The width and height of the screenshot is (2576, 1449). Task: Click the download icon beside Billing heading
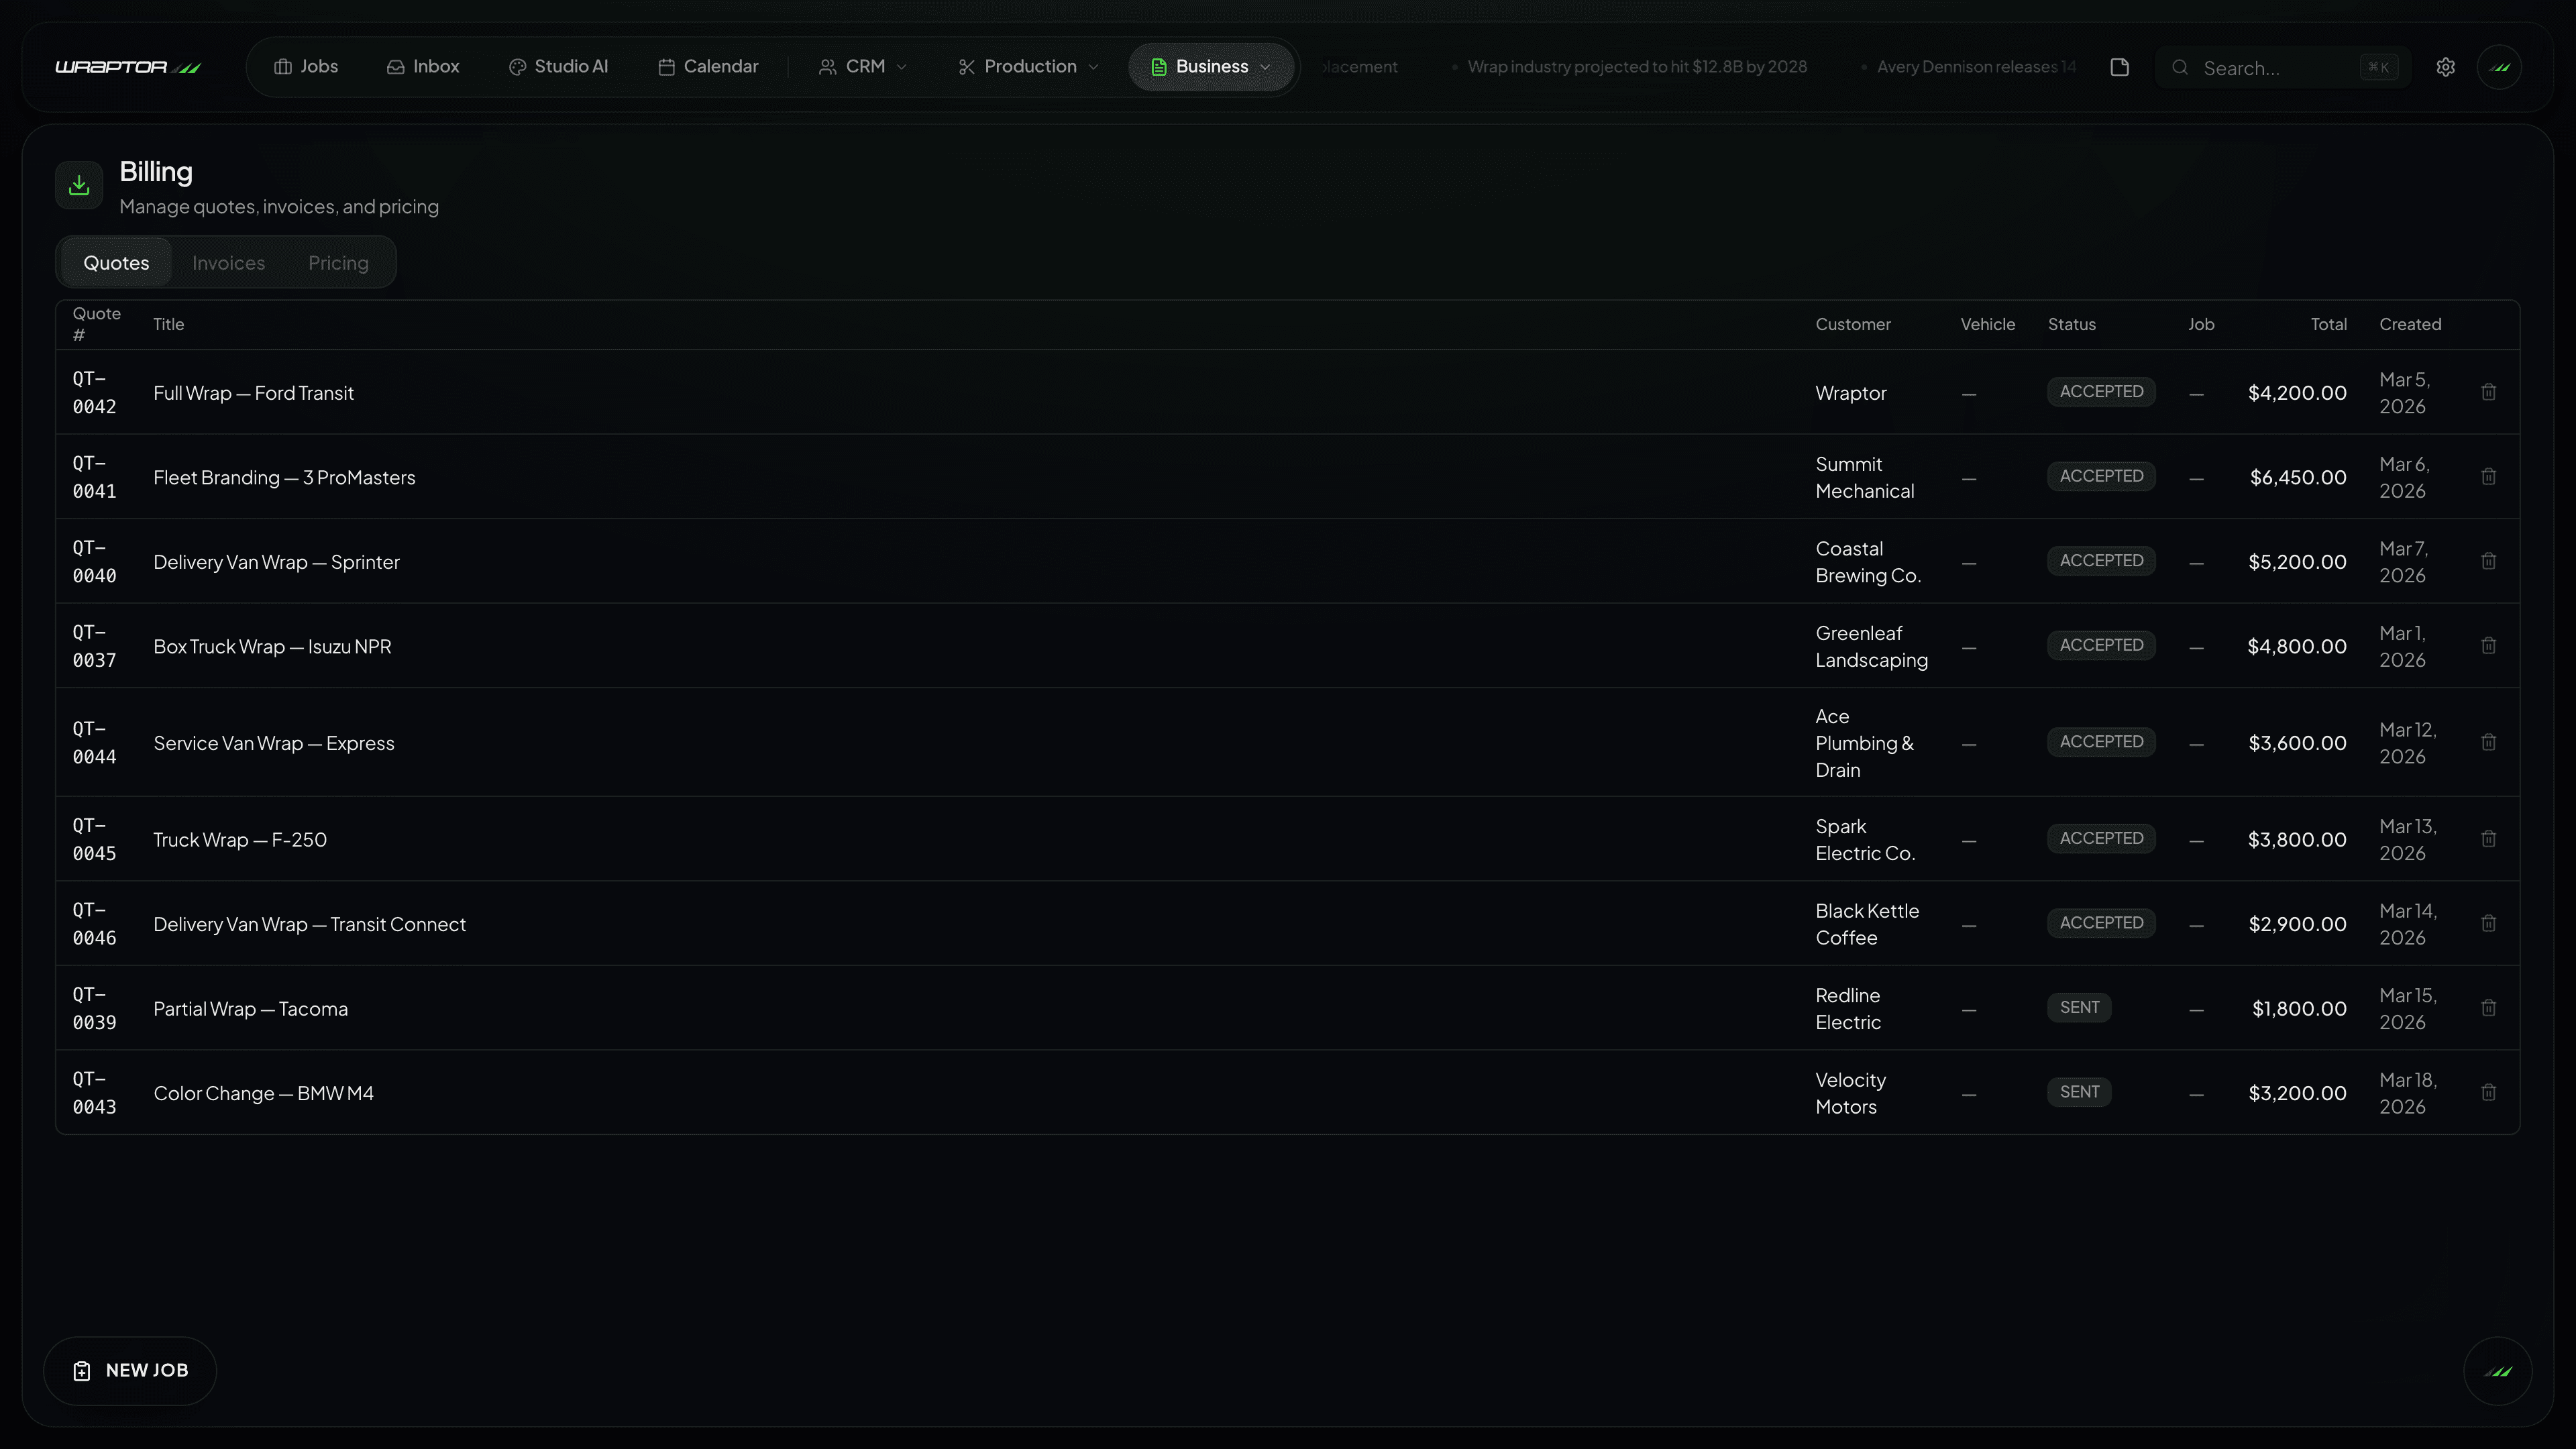click(x=79, y=184)
